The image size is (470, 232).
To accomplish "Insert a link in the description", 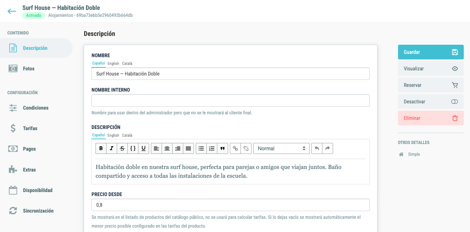I will (x=235, y=148).
